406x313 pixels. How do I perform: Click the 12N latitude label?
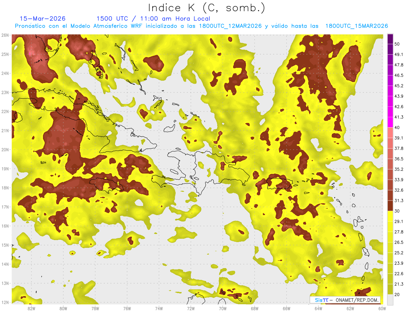tap(5, 302)
